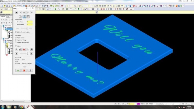Check the Verbose option
Viewport: 194px width, 109px height.
pyautogui.click(x=16, y=46)
